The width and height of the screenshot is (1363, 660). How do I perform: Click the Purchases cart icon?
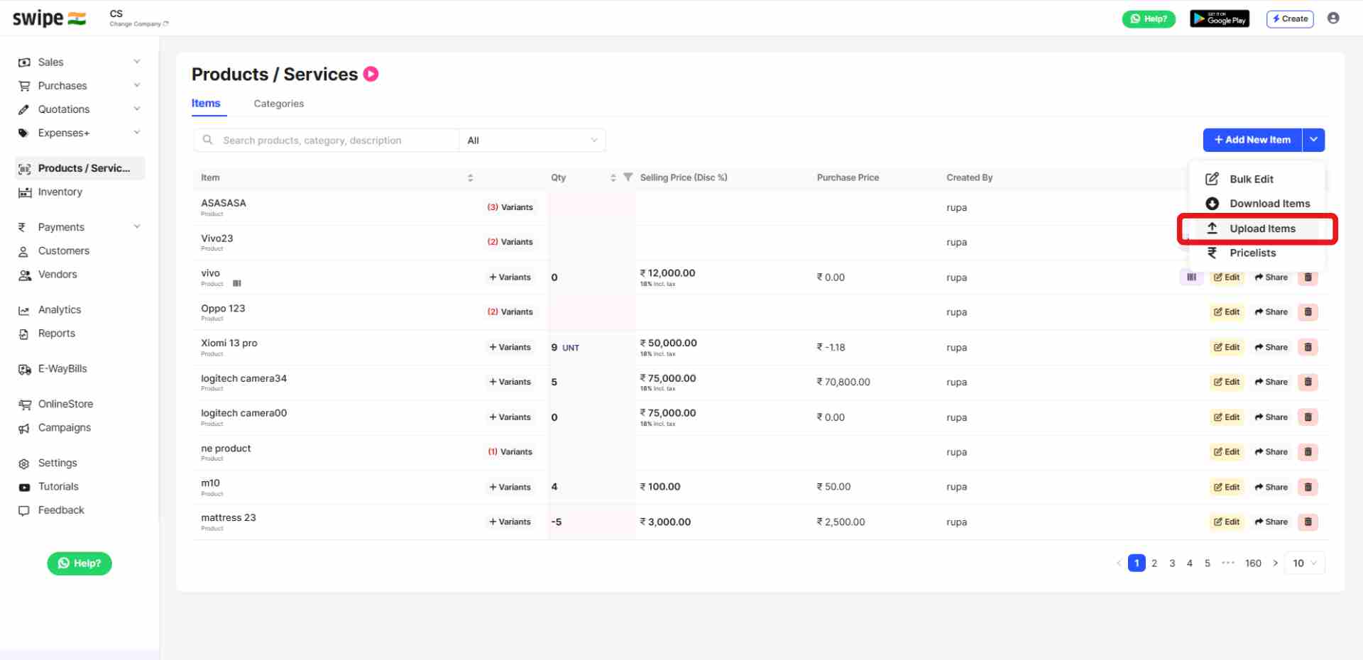click(24, 86)
